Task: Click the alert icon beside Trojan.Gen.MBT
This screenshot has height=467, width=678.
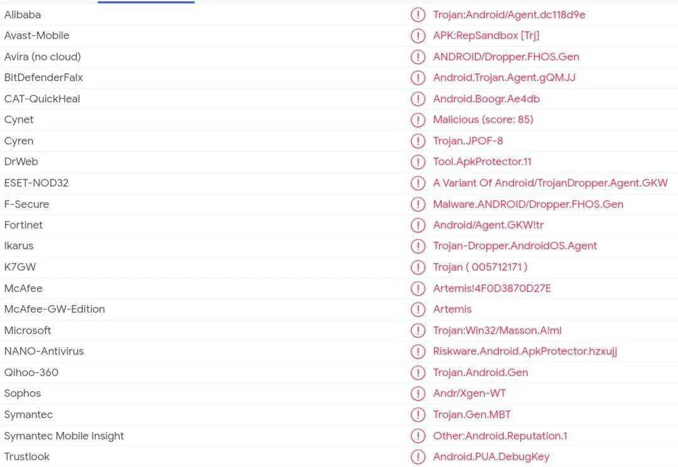Action: pos(418,415)
